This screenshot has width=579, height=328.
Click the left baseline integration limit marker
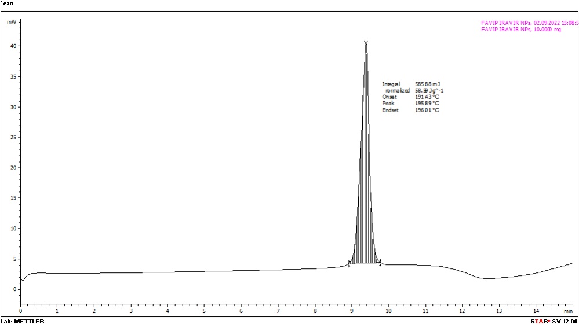click(x=349, y=263)
